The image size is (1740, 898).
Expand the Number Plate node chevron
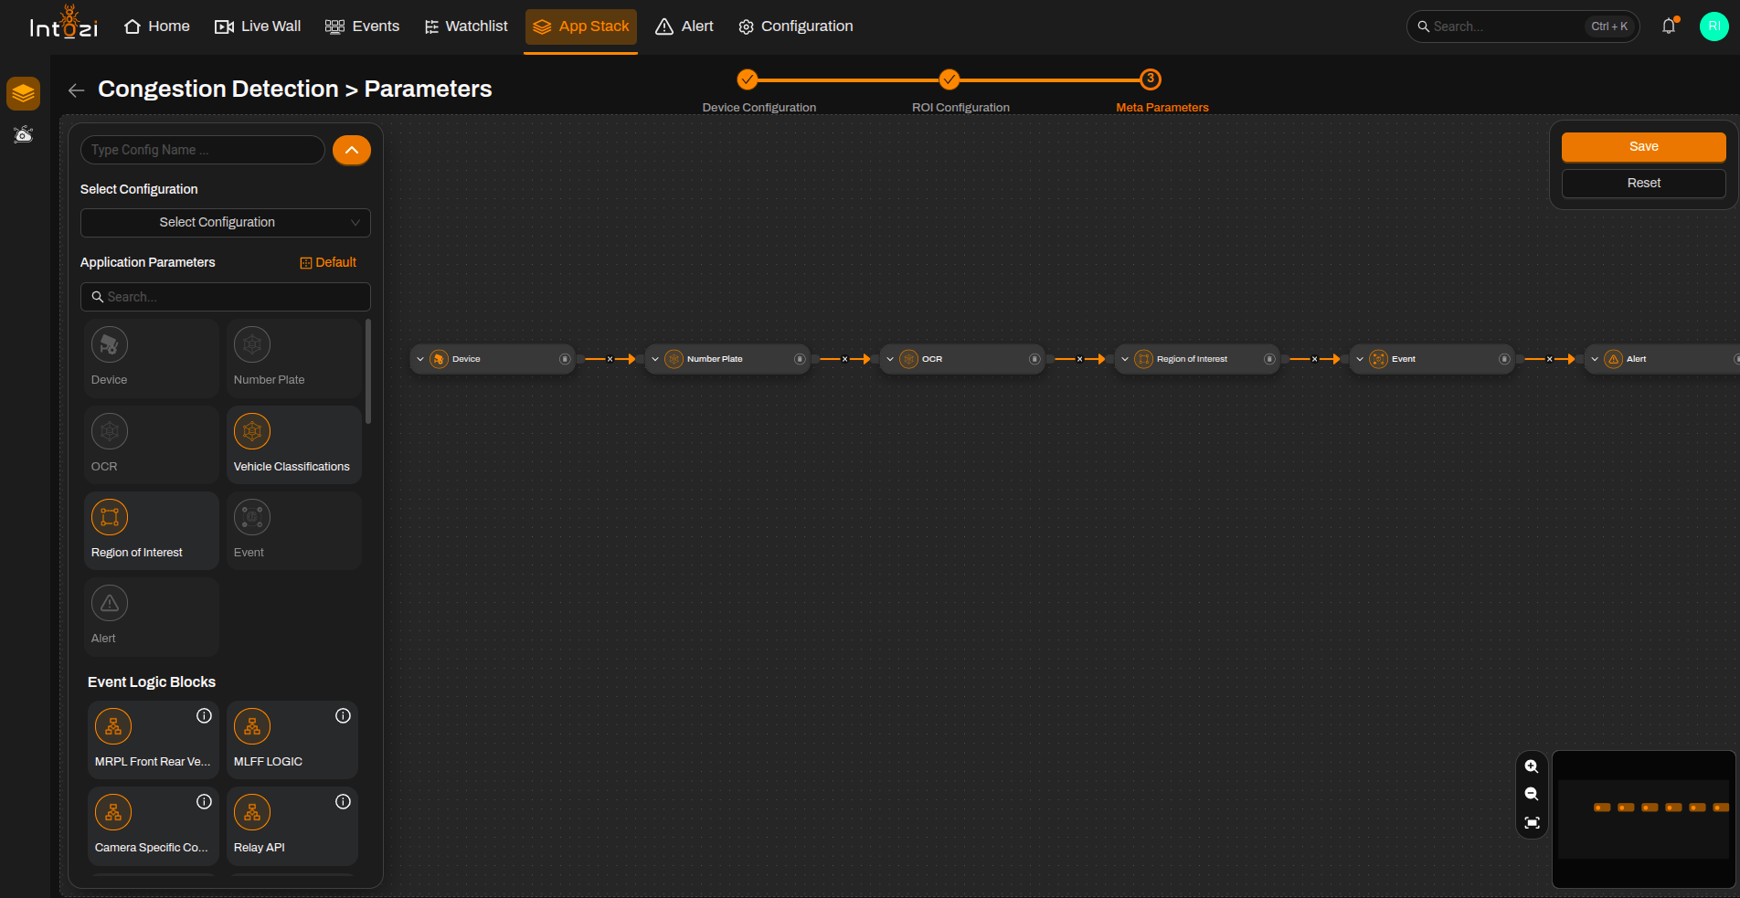point(655,359)
